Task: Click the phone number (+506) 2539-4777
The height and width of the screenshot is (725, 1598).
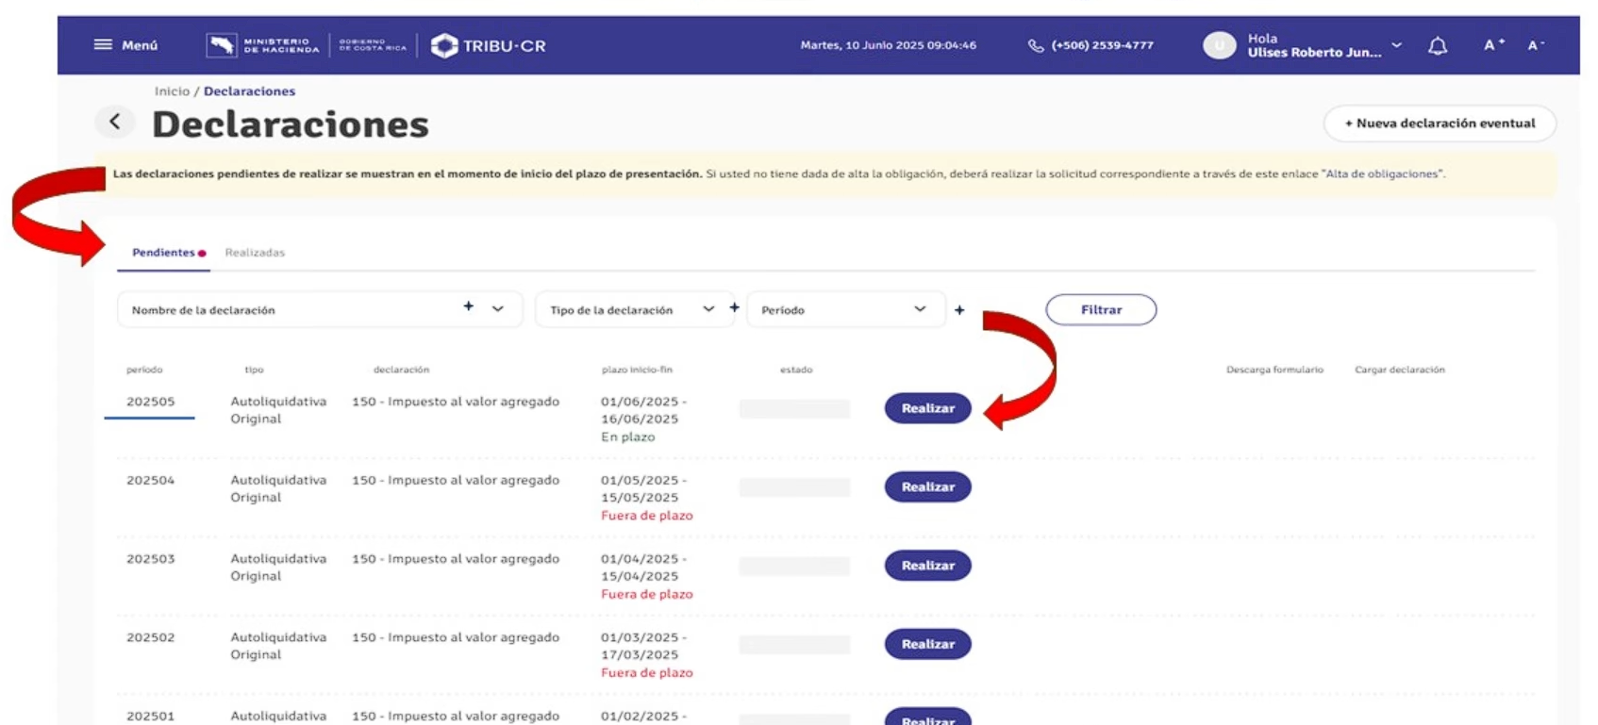Action: (1102, 45)
